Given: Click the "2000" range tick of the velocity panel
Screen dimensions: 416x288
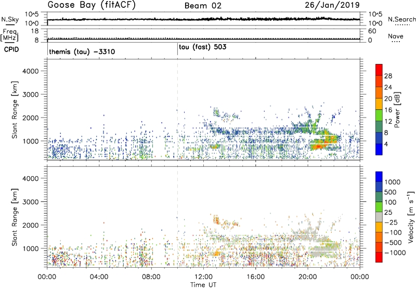Looking at the screenshot, I should tap(31, 225).
